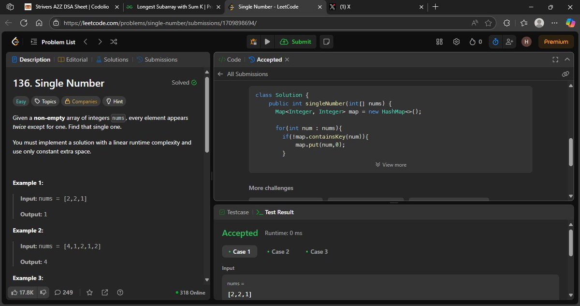Open browser settings and more menu
Viewport: 580px width, 306px height.
coord(555,23)
